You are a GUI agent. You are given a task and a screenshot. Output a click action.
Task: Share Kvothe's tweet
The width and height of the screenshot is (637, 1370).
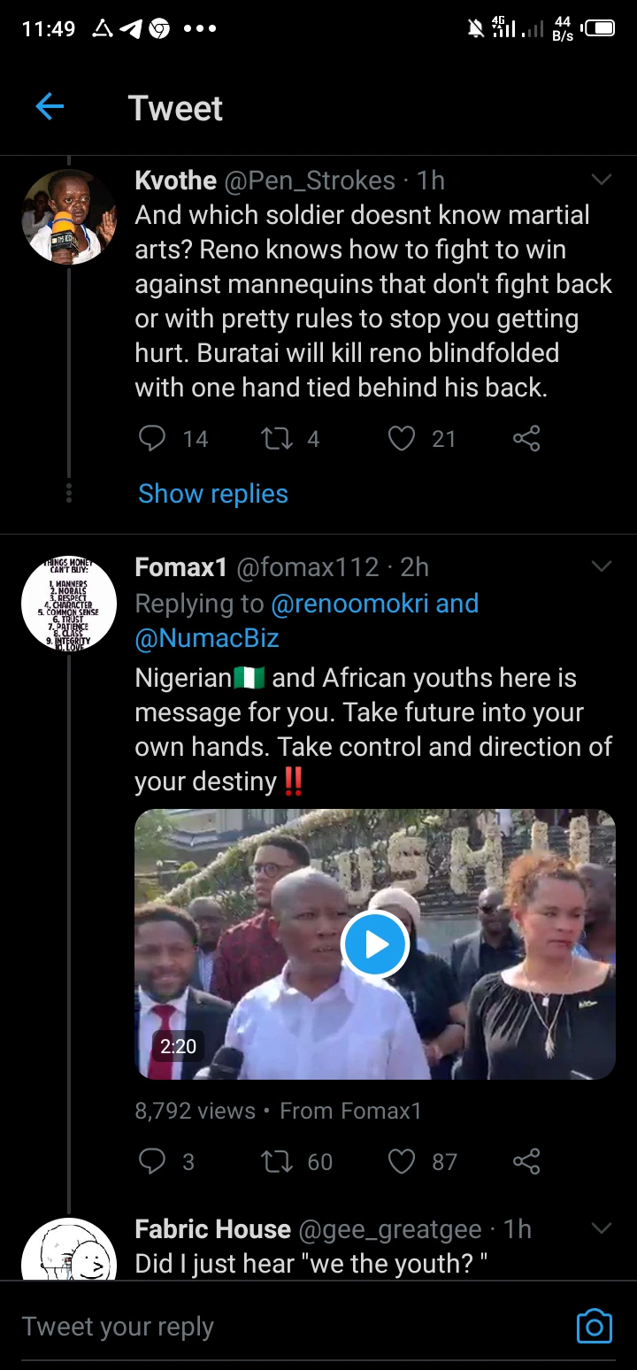(x=526, y=438)
